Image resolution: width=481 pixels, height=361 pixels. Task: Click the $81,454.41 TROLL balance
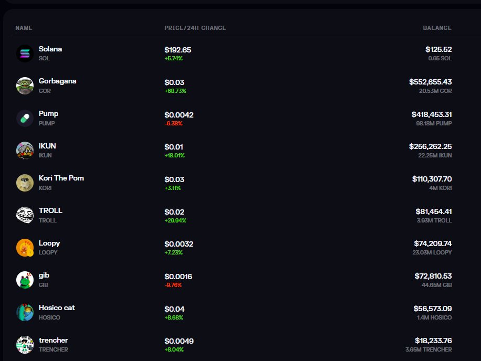coord(434,211)
